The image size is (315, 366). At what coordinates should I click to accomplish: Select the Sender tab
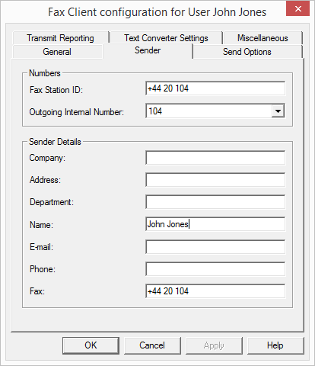click(148, 50)
